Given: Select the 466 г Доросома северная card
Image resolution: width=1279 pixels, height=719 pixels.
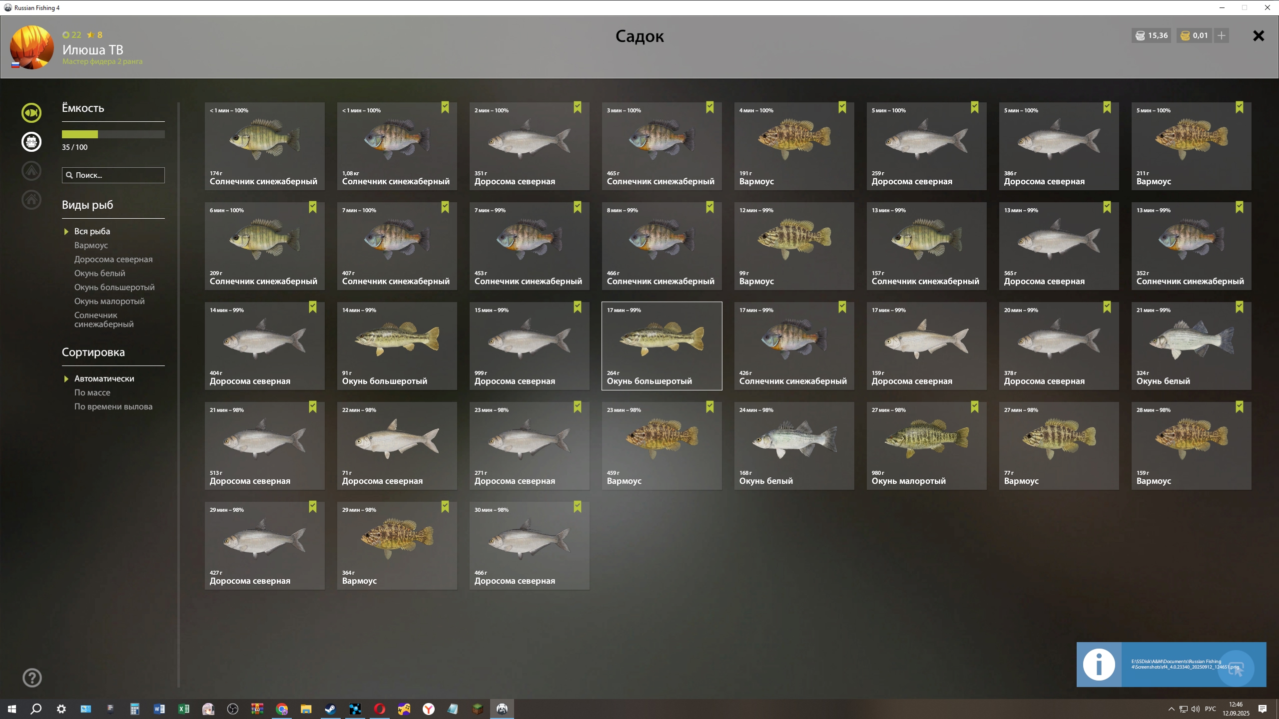Looking at the screenshot, I should tap(530, 546).
